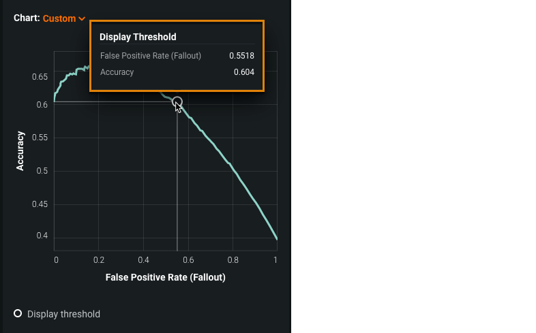The width and height of the screenshot is (536, 333).
Task: Click the 0.55 tick label on the y-axis
Action: coord(40,138)
